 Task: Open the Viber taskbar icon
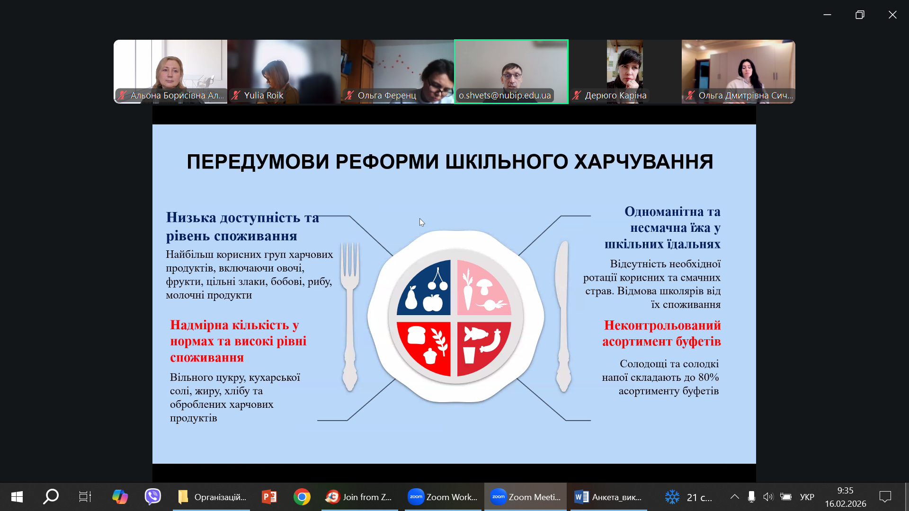(x=153, y=497)
